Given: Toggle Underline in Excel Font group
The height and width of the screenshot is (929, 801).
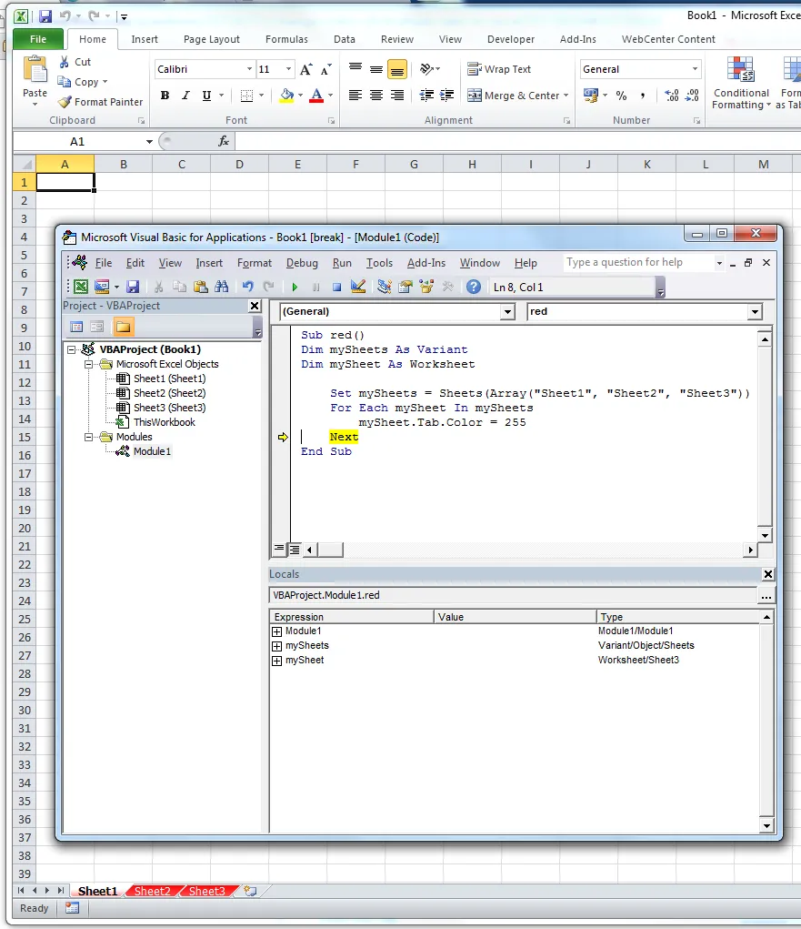Looking at the screenshot, I should 206,96.
